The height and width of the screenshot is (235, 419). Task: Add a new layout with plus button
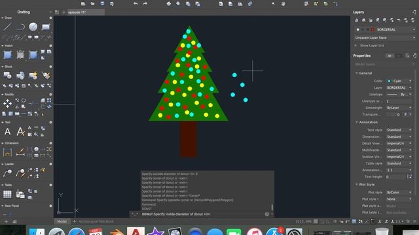(x=74, y=221)
